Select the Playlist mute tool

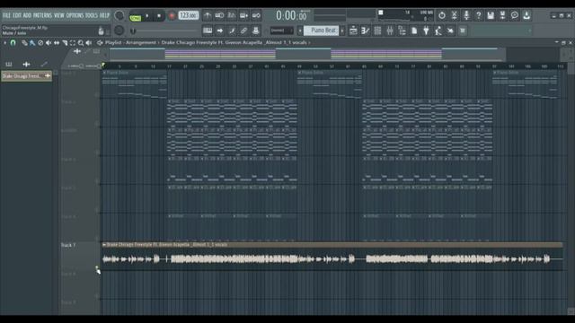point(49,43)
